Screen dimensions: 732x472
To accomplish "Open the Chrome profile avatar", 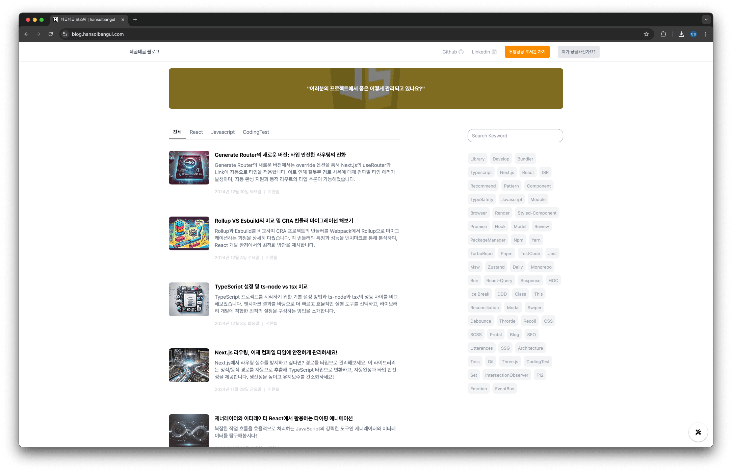I will (694, 34).
